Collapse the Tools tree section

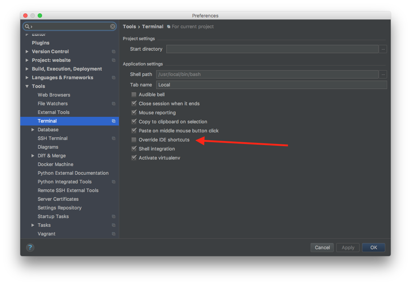pos(27,86)
